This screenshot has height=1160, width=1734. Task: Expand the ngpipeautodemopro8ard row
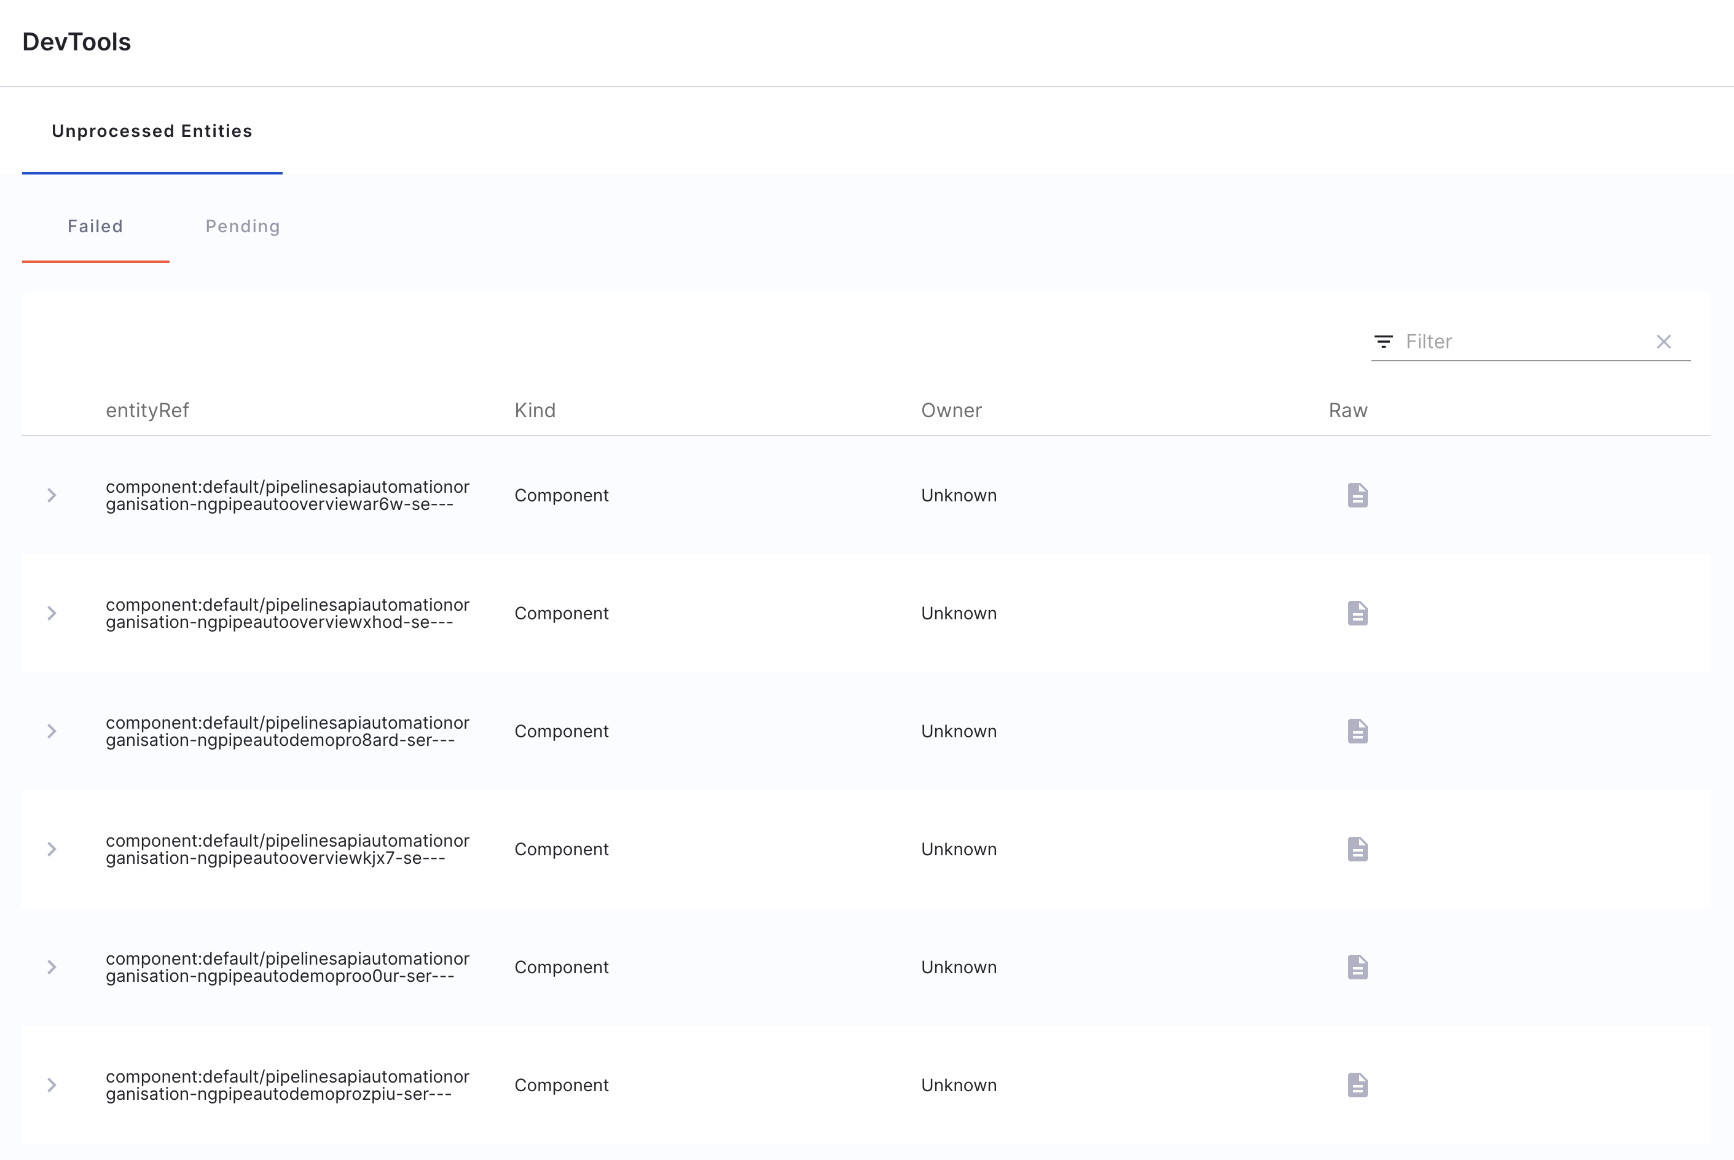52,731
